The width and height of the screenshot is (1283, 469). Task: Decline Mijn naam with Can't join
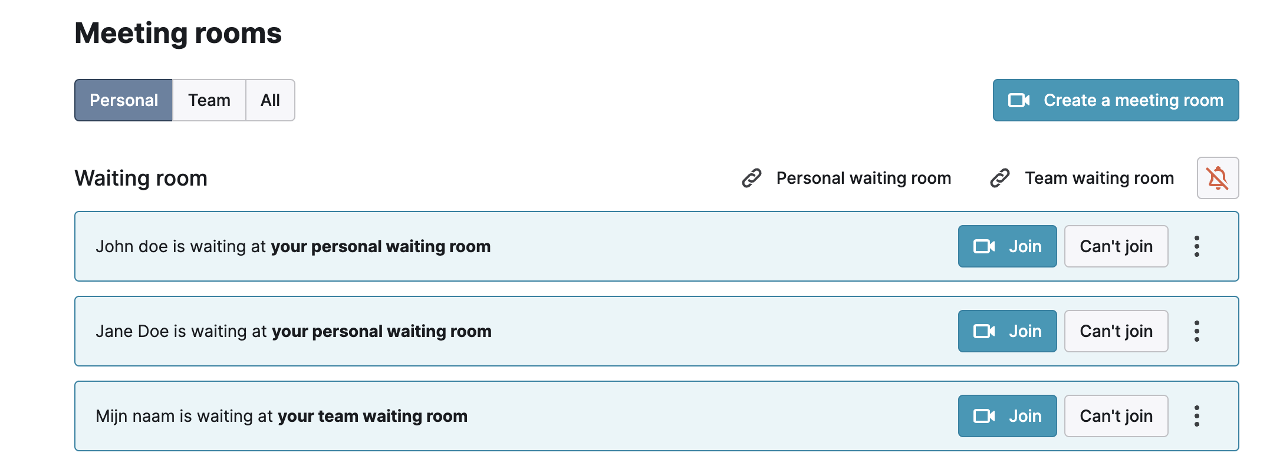[1116, 416]
